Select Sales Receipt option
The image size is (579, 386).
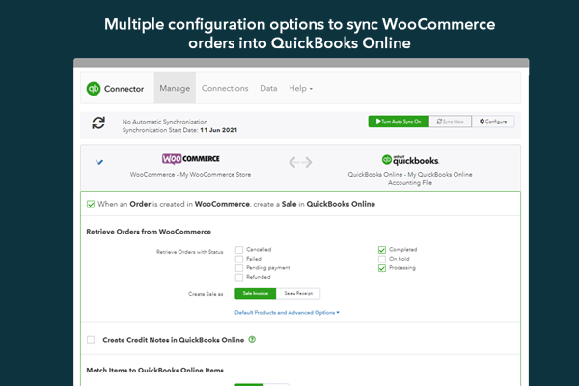298,293
